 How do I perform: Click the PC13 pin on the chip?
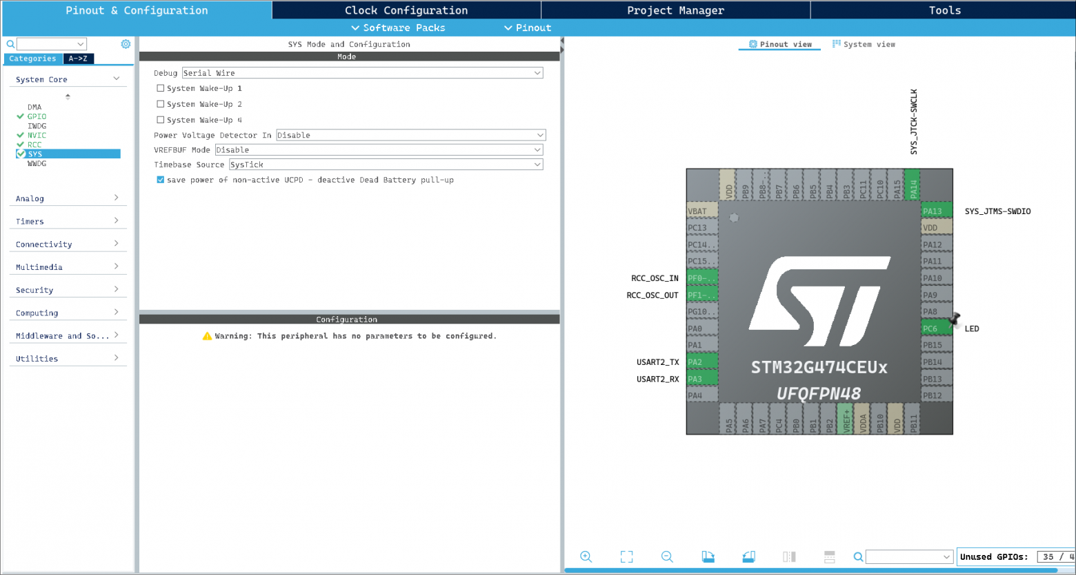[702, 228]
